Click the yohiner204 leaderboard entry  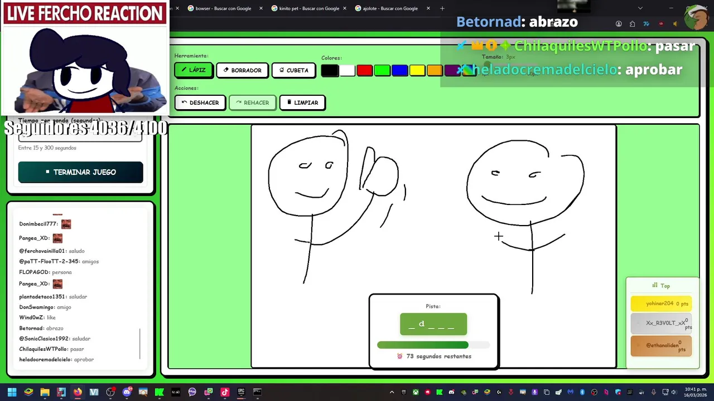[x=662, y=304]
